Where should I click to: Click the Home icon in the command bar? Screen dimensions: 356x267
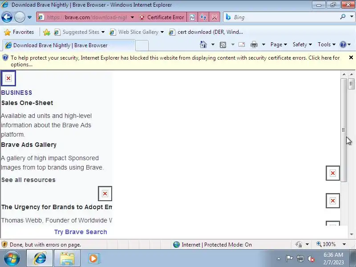(203, 44)
